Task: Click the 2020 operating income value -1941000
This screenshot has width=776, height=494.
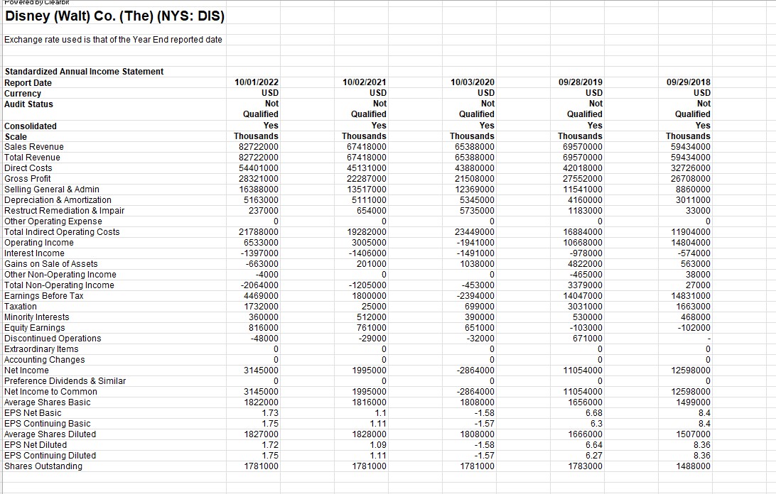Action: 475,243
